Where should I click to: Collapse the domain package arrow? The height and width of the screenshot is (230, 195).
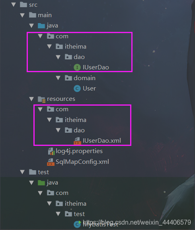pos(58,78)
